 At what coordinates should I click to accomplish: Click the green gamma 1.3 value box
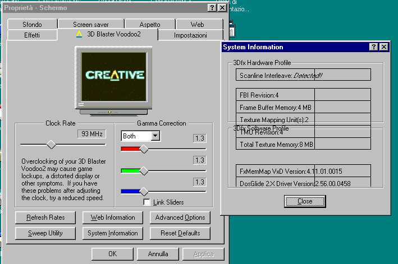199,160
